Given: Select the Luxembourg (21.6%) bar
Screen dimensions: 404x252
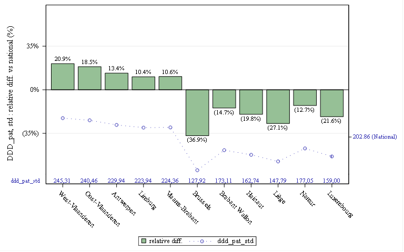Looking at the screenshot, I should pyautogui.click(x=332, y=103).
